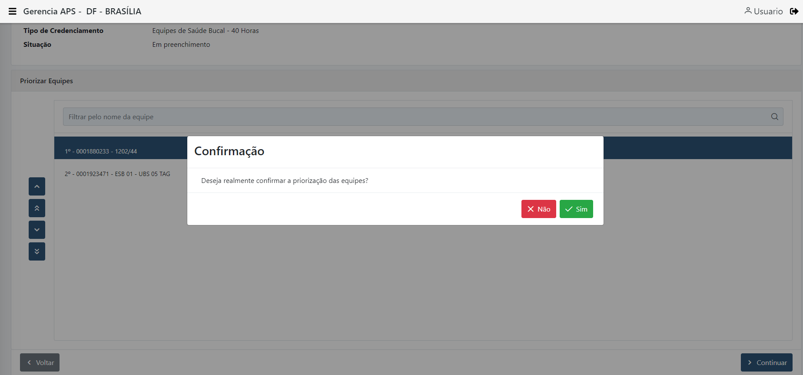Go back with the Voltar button
The image size is (803, 375).
tap(40, 362)
